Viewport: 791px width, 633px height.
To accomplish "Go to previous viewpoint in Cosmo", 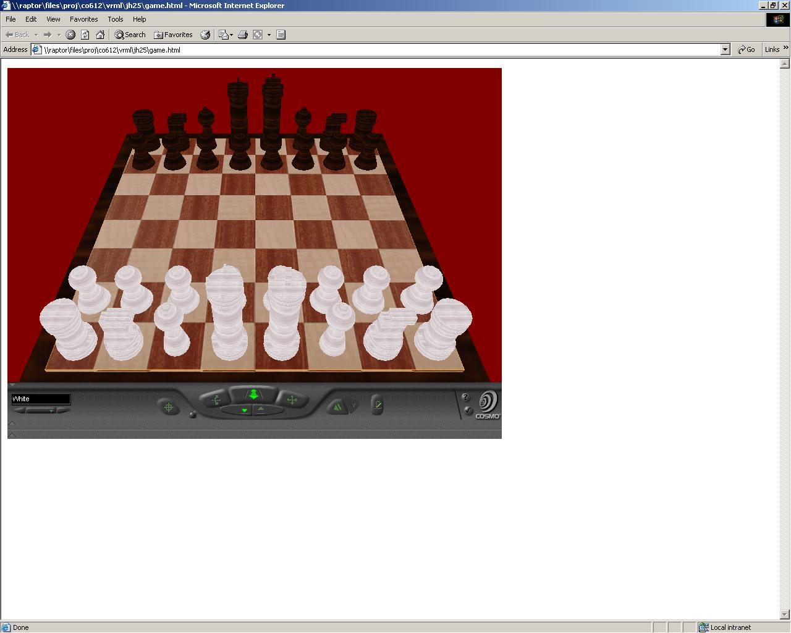I will (x=18, y=410).
